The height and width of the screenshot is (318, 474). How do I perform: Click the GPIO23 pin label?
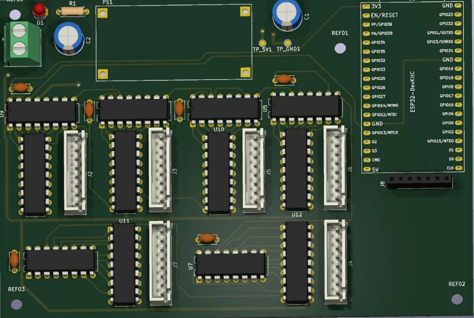(446, 14)
